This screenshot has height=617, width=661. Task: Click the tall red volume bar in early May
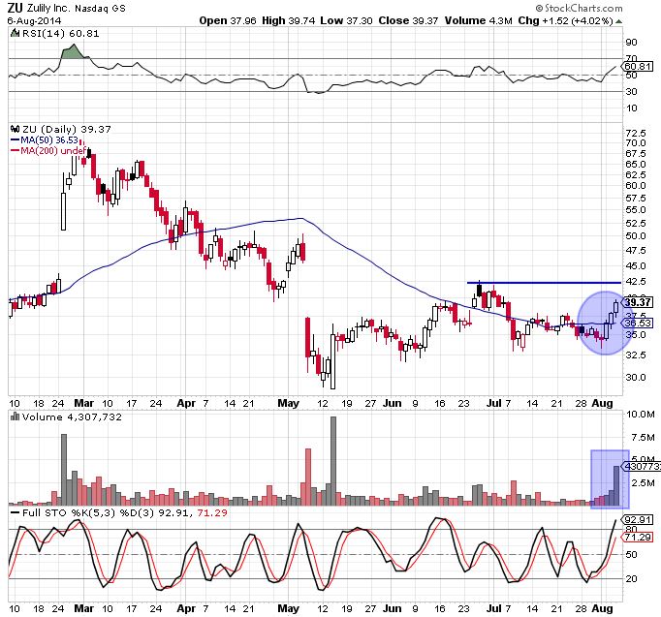308,477
